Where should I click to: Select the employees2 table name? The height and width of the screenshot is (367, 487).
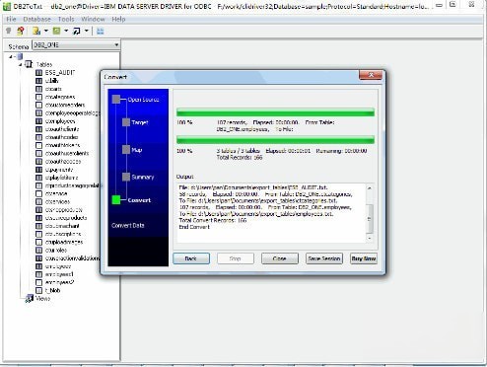point(59,282)
